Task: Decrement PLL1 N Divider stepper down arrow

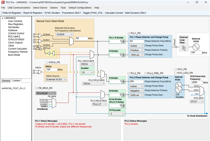Action: pos(123,56)
